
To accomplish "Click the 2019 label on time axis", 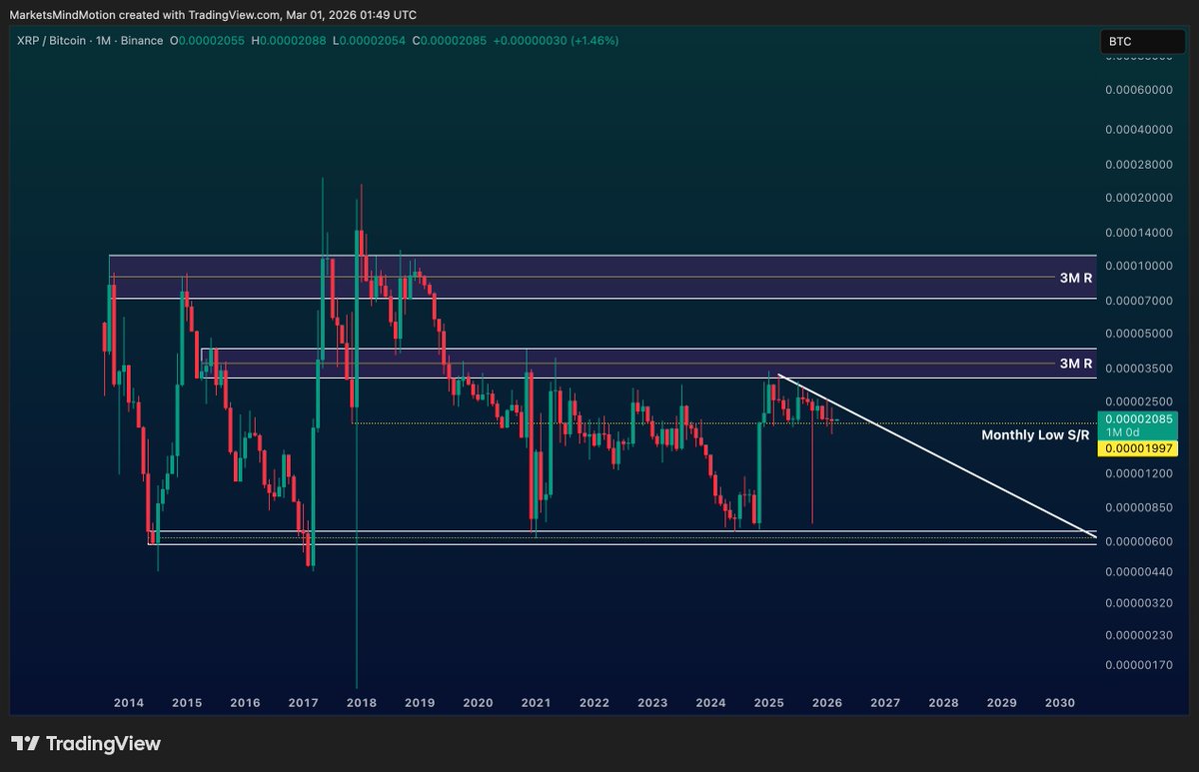I will [x=420, y=703].
